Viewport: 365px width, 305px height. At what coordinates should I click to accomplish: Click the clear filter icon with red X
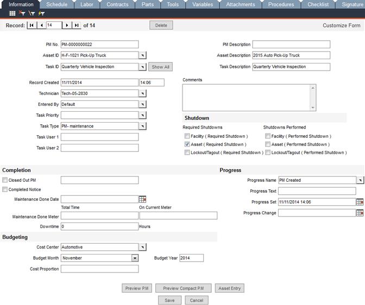point(22,13)
